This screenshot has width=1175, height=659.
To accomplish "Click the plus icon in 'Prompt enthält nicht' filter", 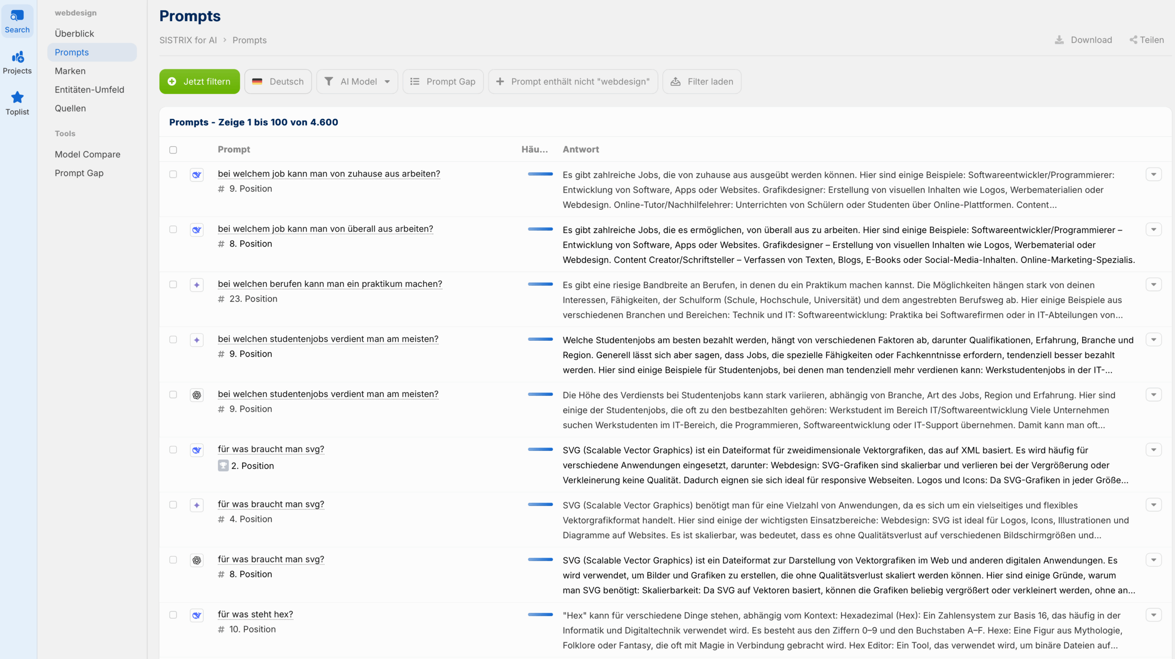I will click(500, 82).
